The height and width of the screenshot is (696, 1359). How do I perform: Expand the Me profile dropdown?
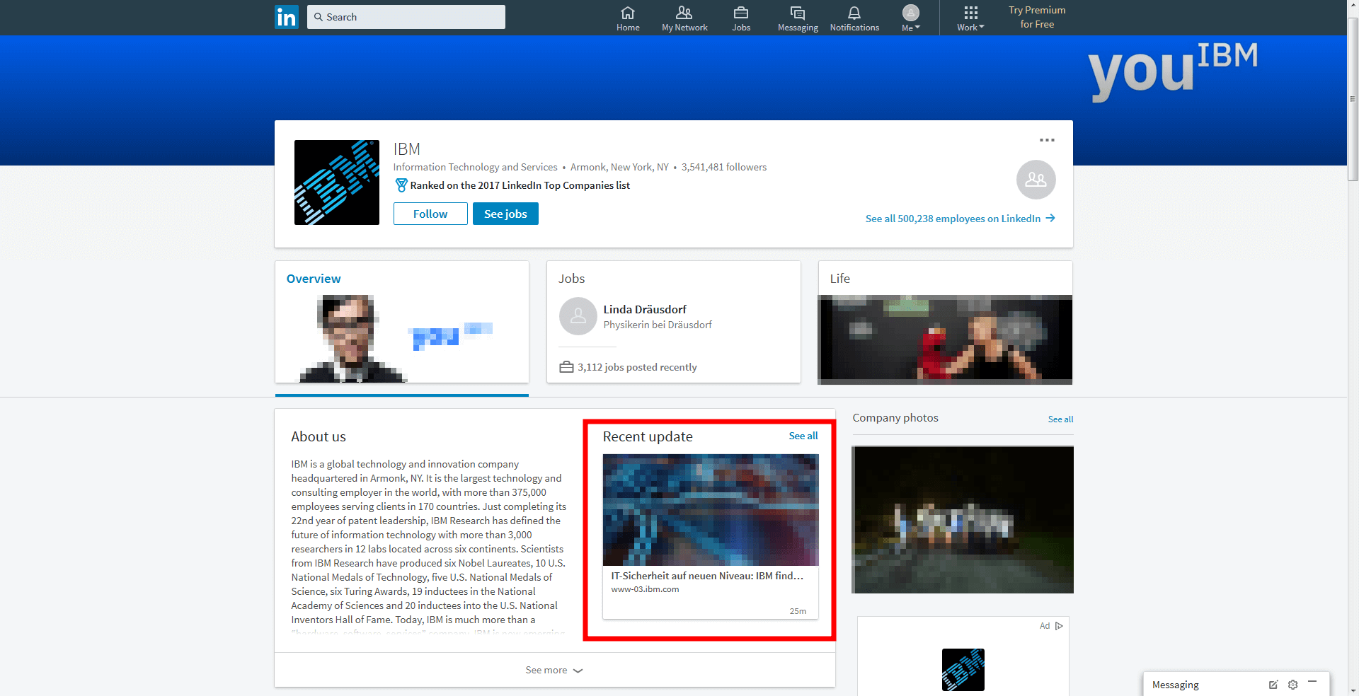pyautogui.click(x=910, y=18)
